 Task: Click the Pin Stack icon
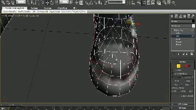point(173,54)
